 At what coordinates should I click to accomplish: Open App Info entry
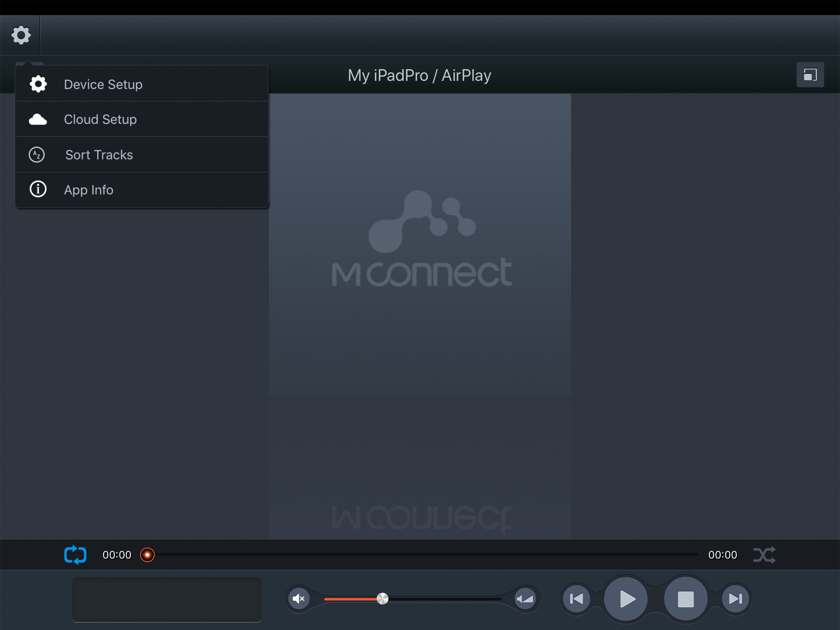point(88,189)
